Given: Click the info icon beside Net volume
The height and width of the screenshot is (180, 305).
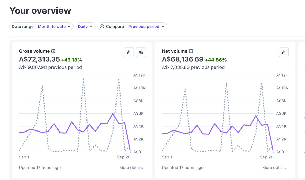Looking at the screenshot, I should coord(191,51).
